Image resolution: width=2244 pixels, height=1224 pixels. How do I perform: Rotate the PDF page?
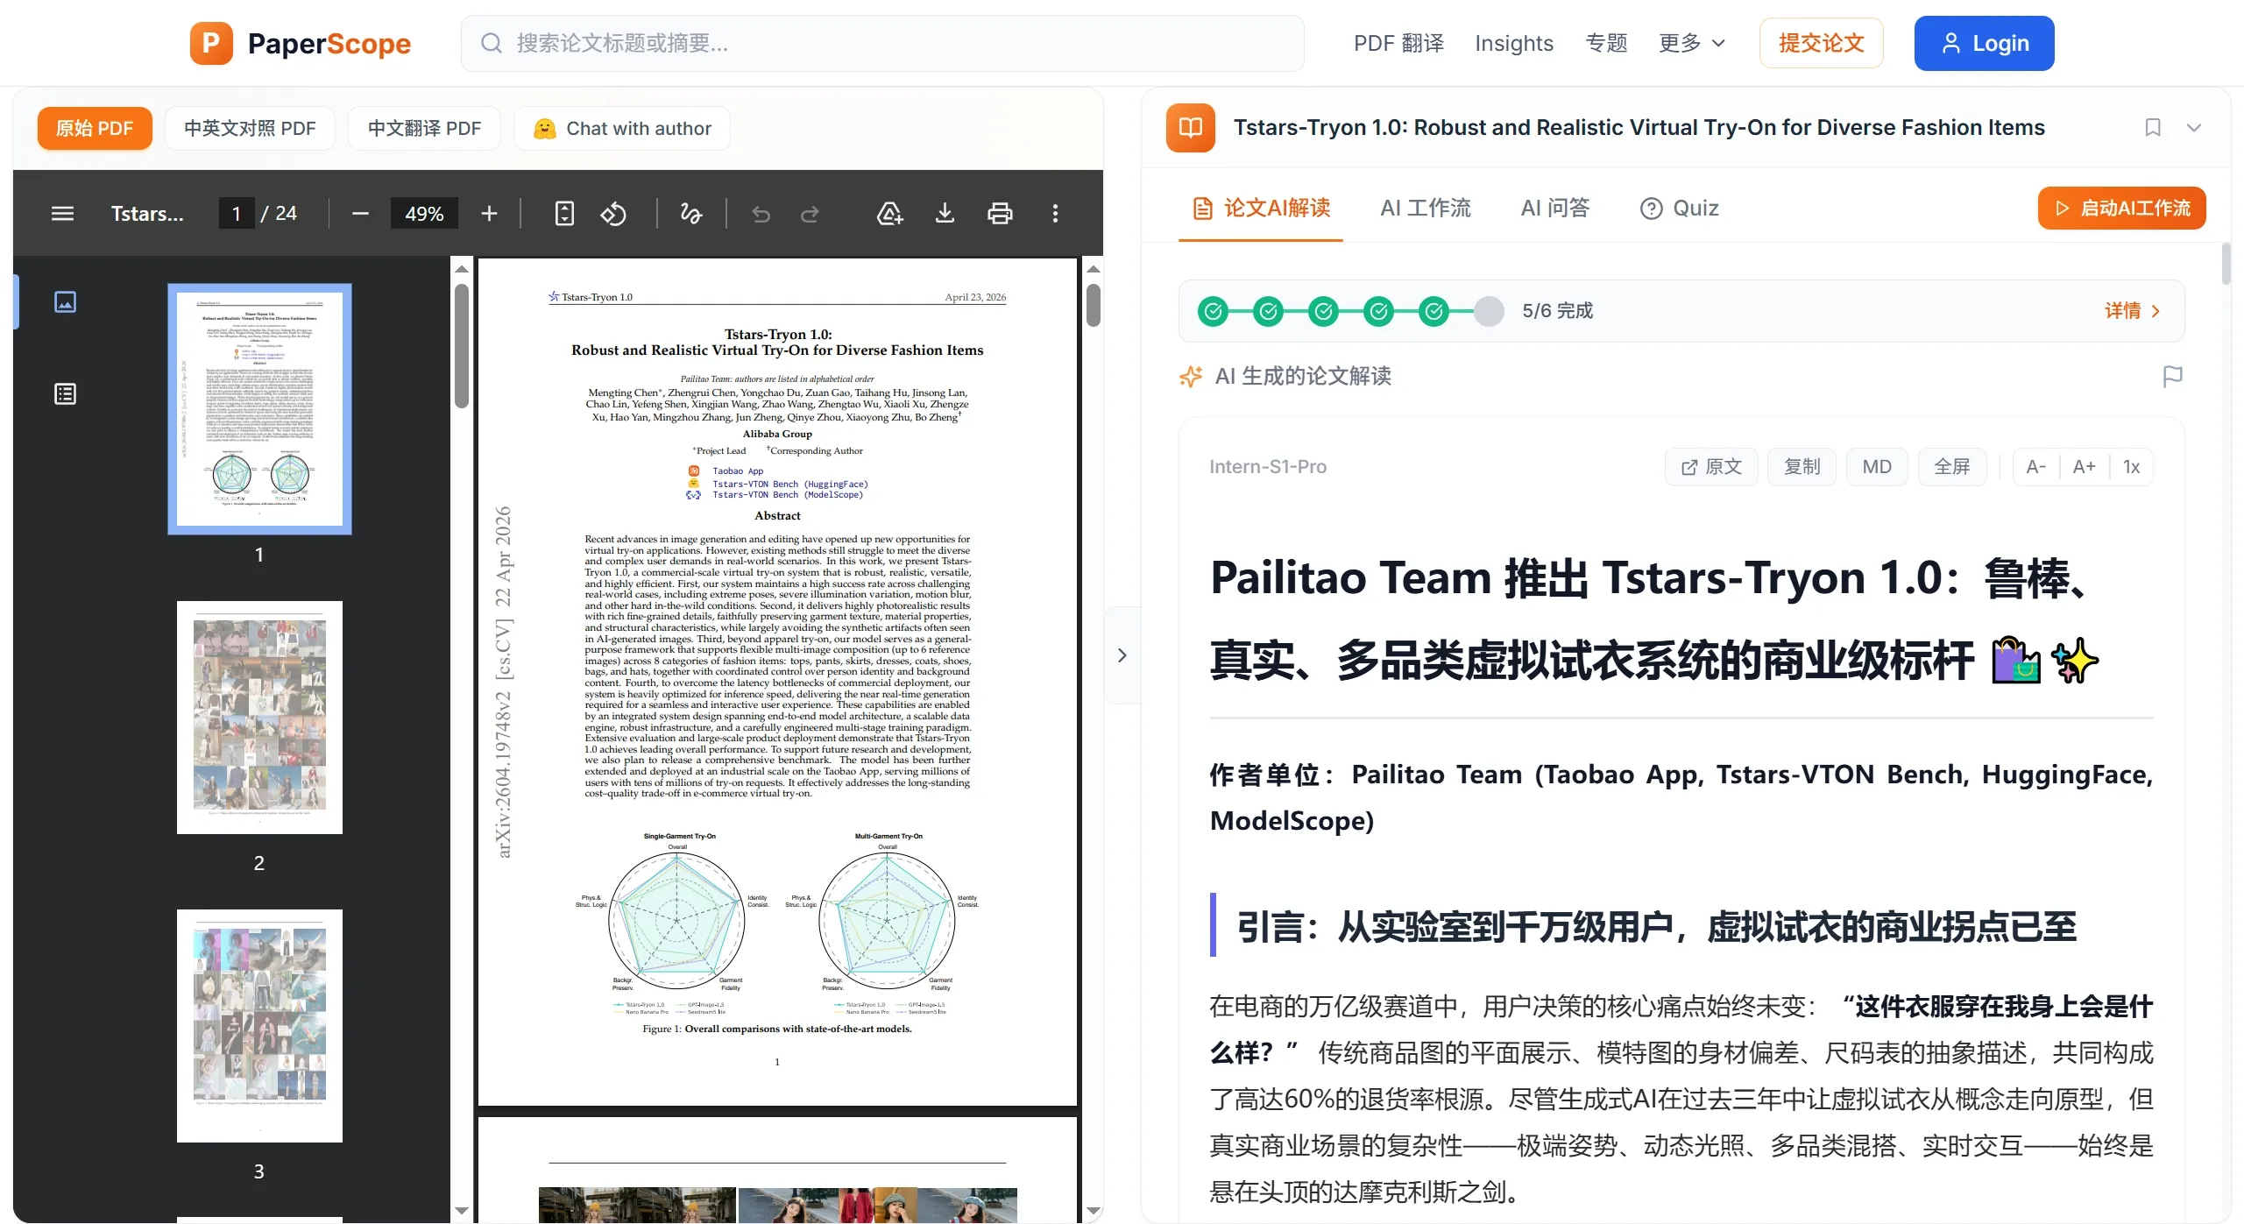614,213
